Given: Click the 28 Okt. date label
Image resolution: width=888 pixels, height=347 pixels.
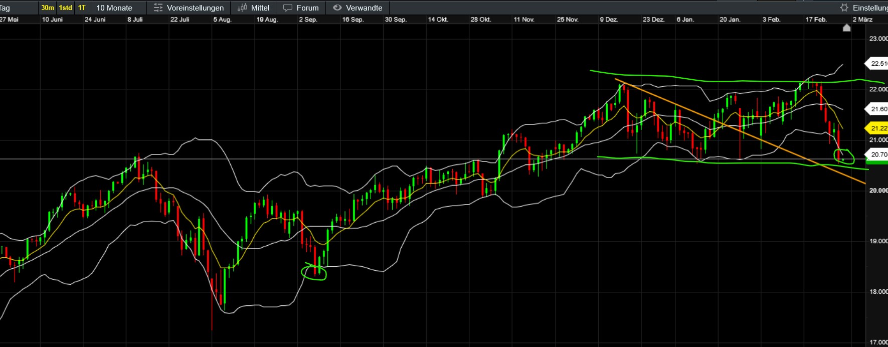Looking at the screenshot, I should (x=480, y=20).
